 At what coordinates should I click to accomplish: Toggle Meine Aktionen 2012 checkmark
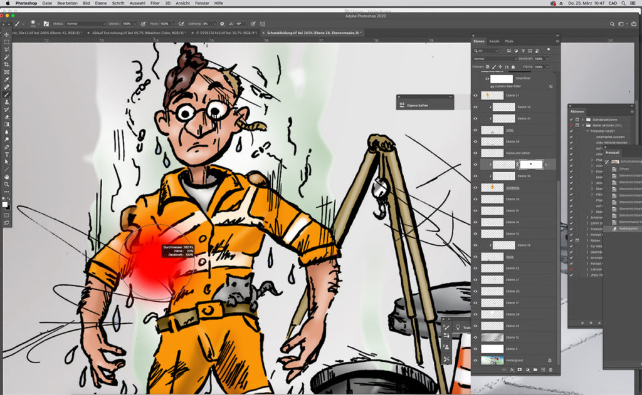point(571,125)
